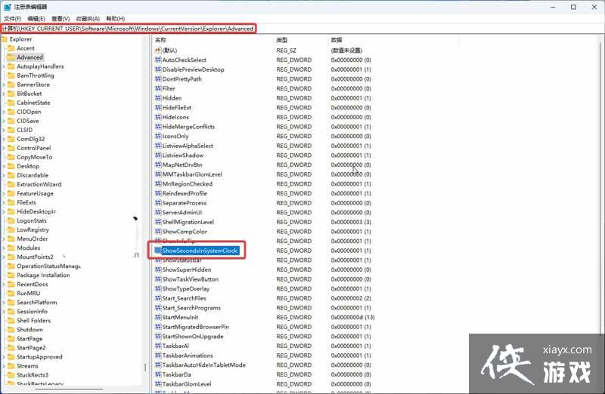
Task: Select the Advanced key in tree
Action: pos(29,57)
